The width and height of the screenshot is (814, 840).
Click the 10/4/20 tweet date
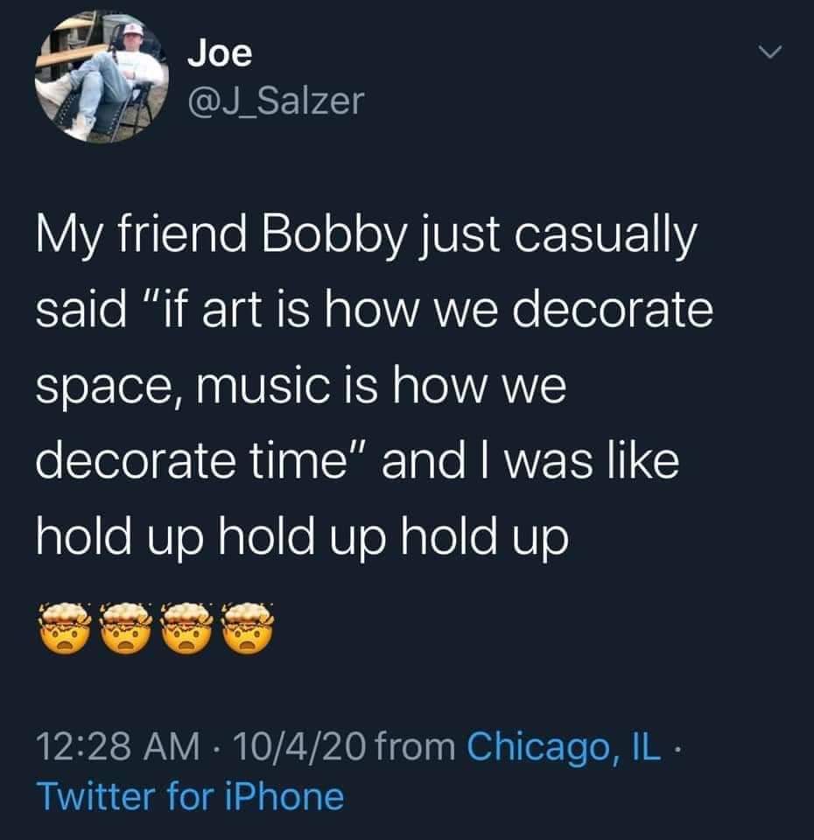pos(299,746)
